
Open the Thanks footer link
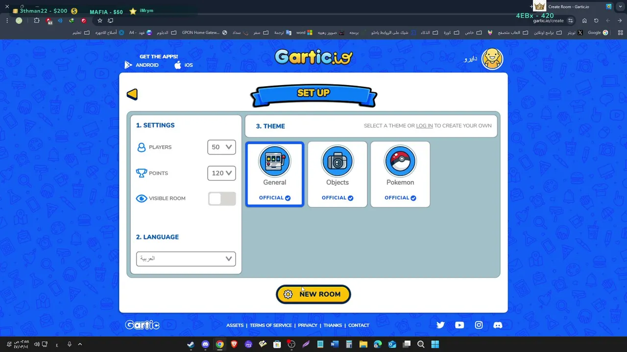click(x=333, y=326)
